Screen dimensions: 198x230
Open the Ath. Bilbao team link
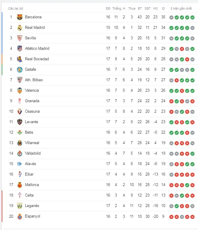(34, 80)
